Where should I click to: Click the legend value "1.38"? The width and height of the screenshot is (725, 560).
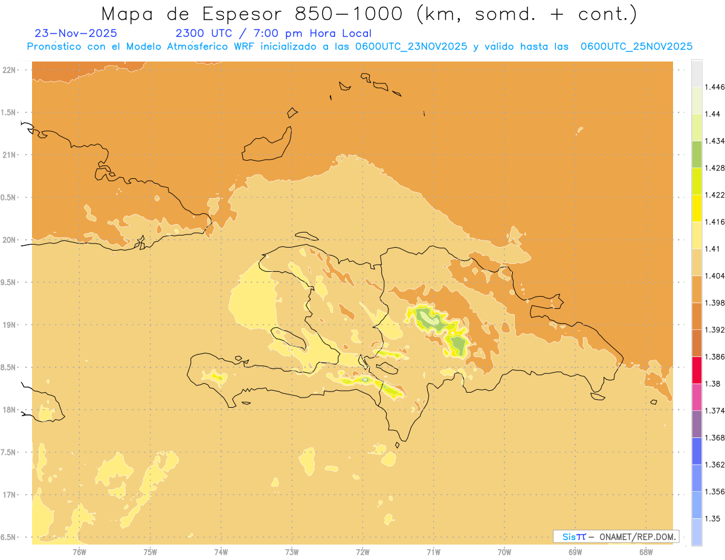click(714, 384)
